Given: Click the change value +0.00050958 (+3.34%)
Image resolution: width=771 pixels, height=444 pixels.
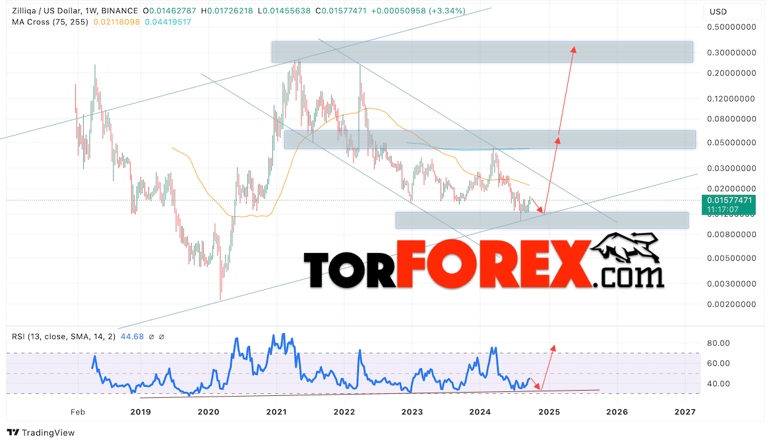Looking at the screenshot, I should click(x=418, y=11).
